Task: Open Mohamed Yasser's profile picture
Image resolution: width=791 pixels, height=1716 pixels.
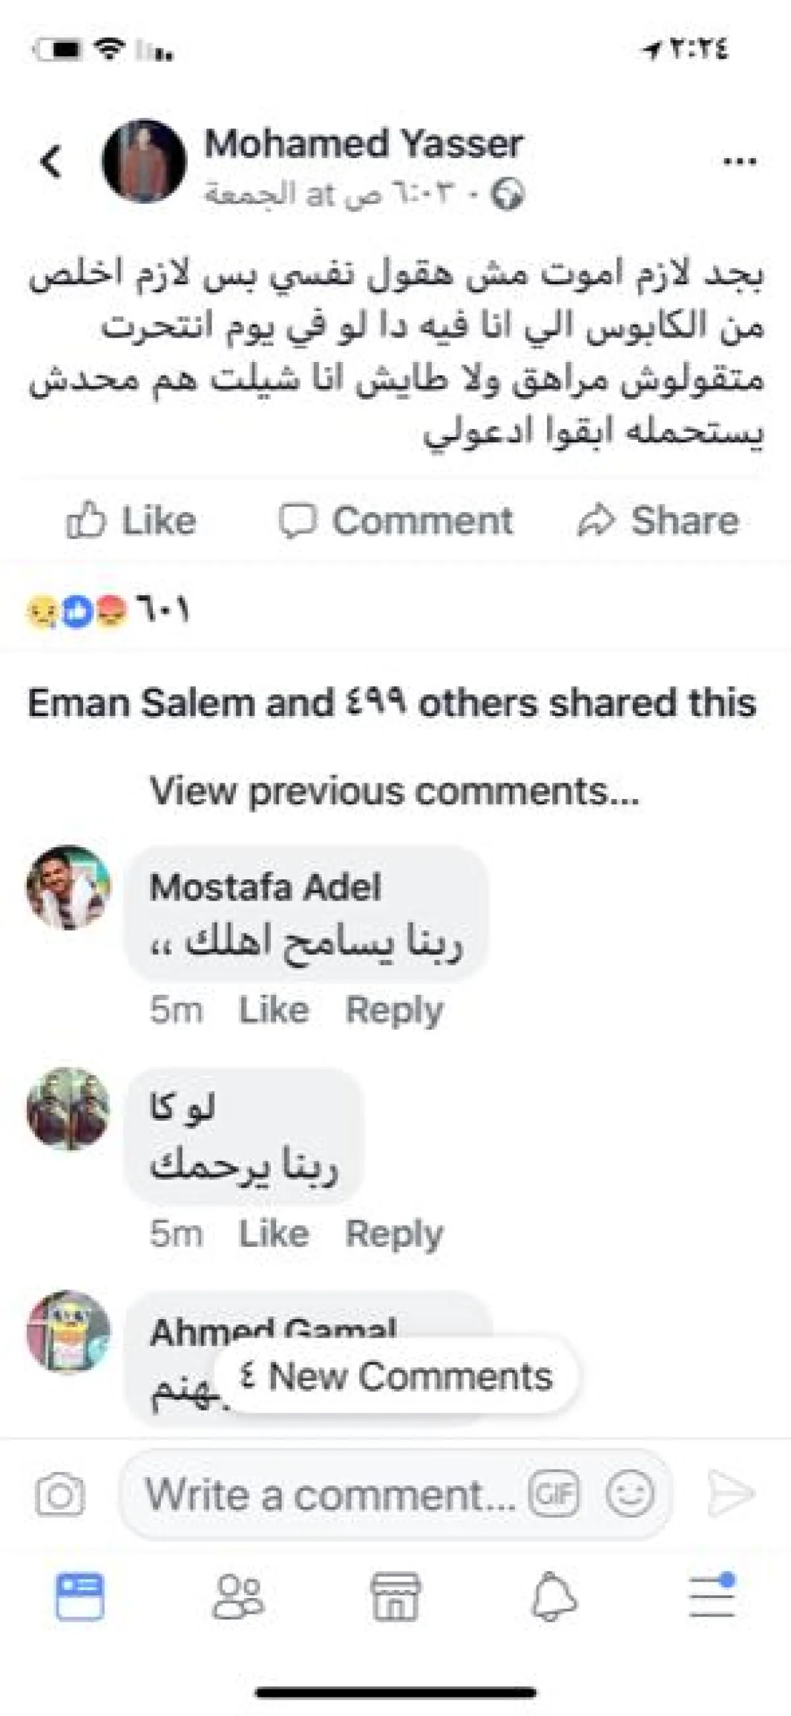Action: point(144,162)
